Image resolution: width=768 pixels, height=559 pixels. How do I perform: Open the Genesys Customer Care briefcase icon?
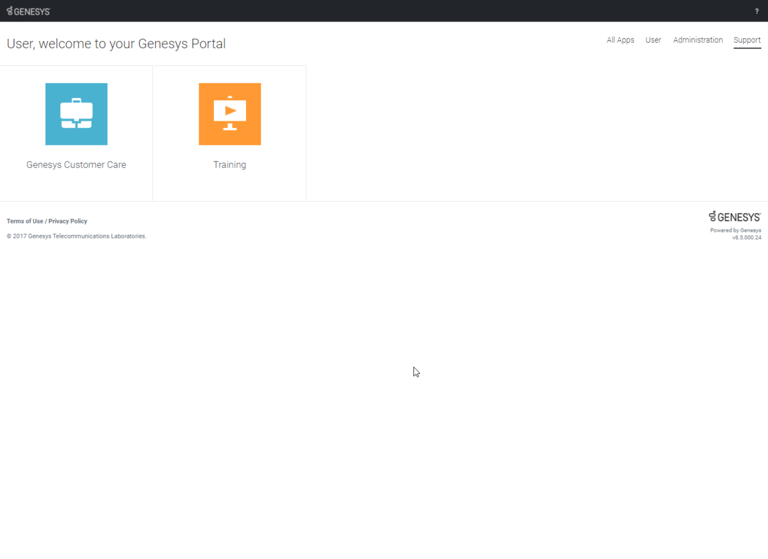[76, 114]
